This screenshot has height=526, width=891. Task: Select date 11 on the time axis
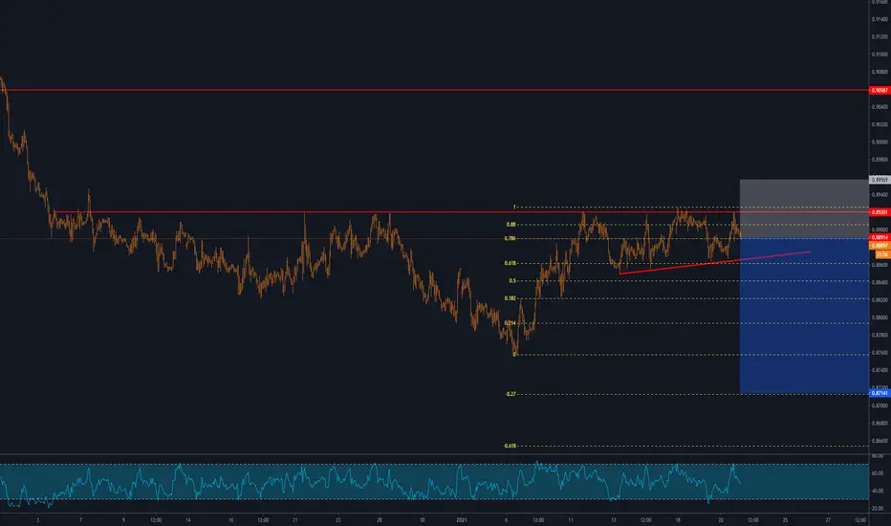(571, 519)
